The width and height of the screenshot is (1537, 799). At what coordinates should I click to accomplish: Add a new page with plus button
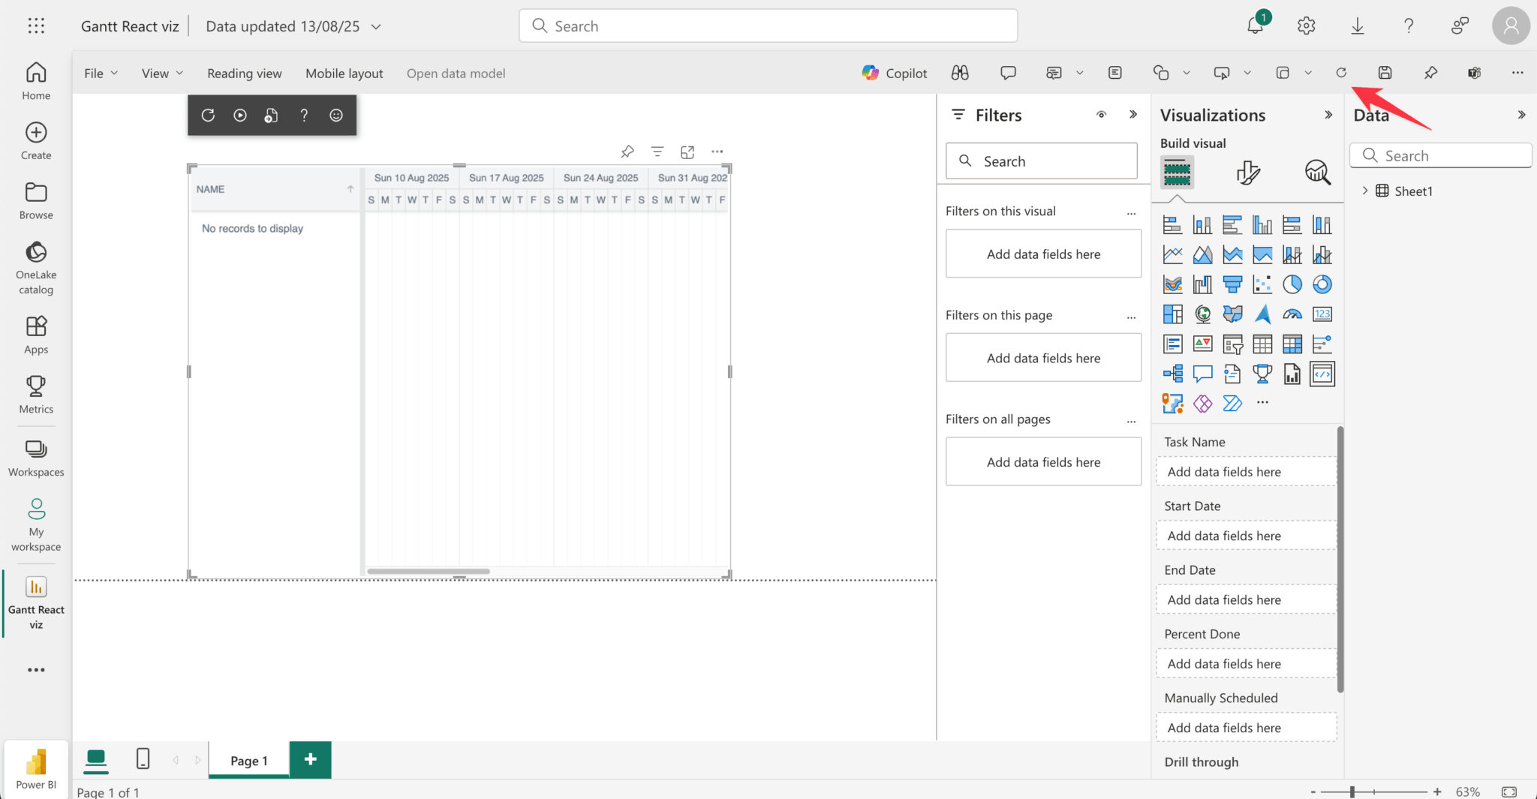pyautogui.click(x=310, y=759)
